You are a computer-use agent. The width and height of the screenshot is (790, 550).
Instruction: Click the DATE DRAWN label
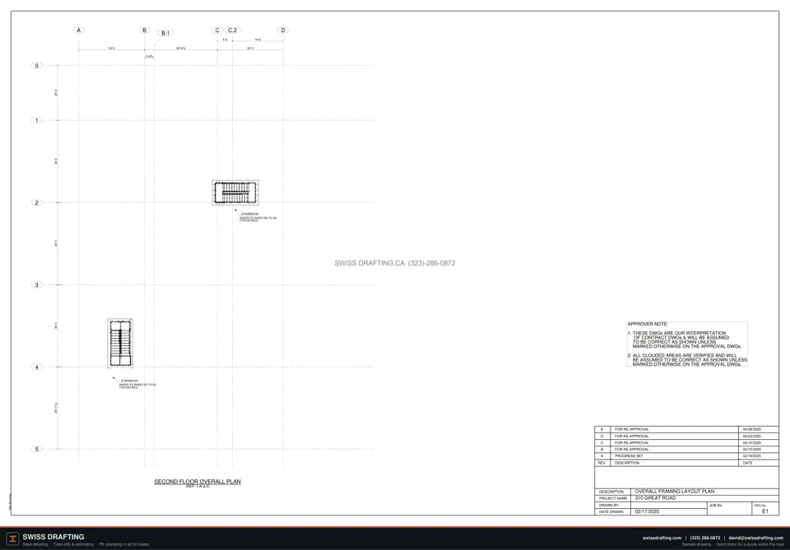(611, 511)
